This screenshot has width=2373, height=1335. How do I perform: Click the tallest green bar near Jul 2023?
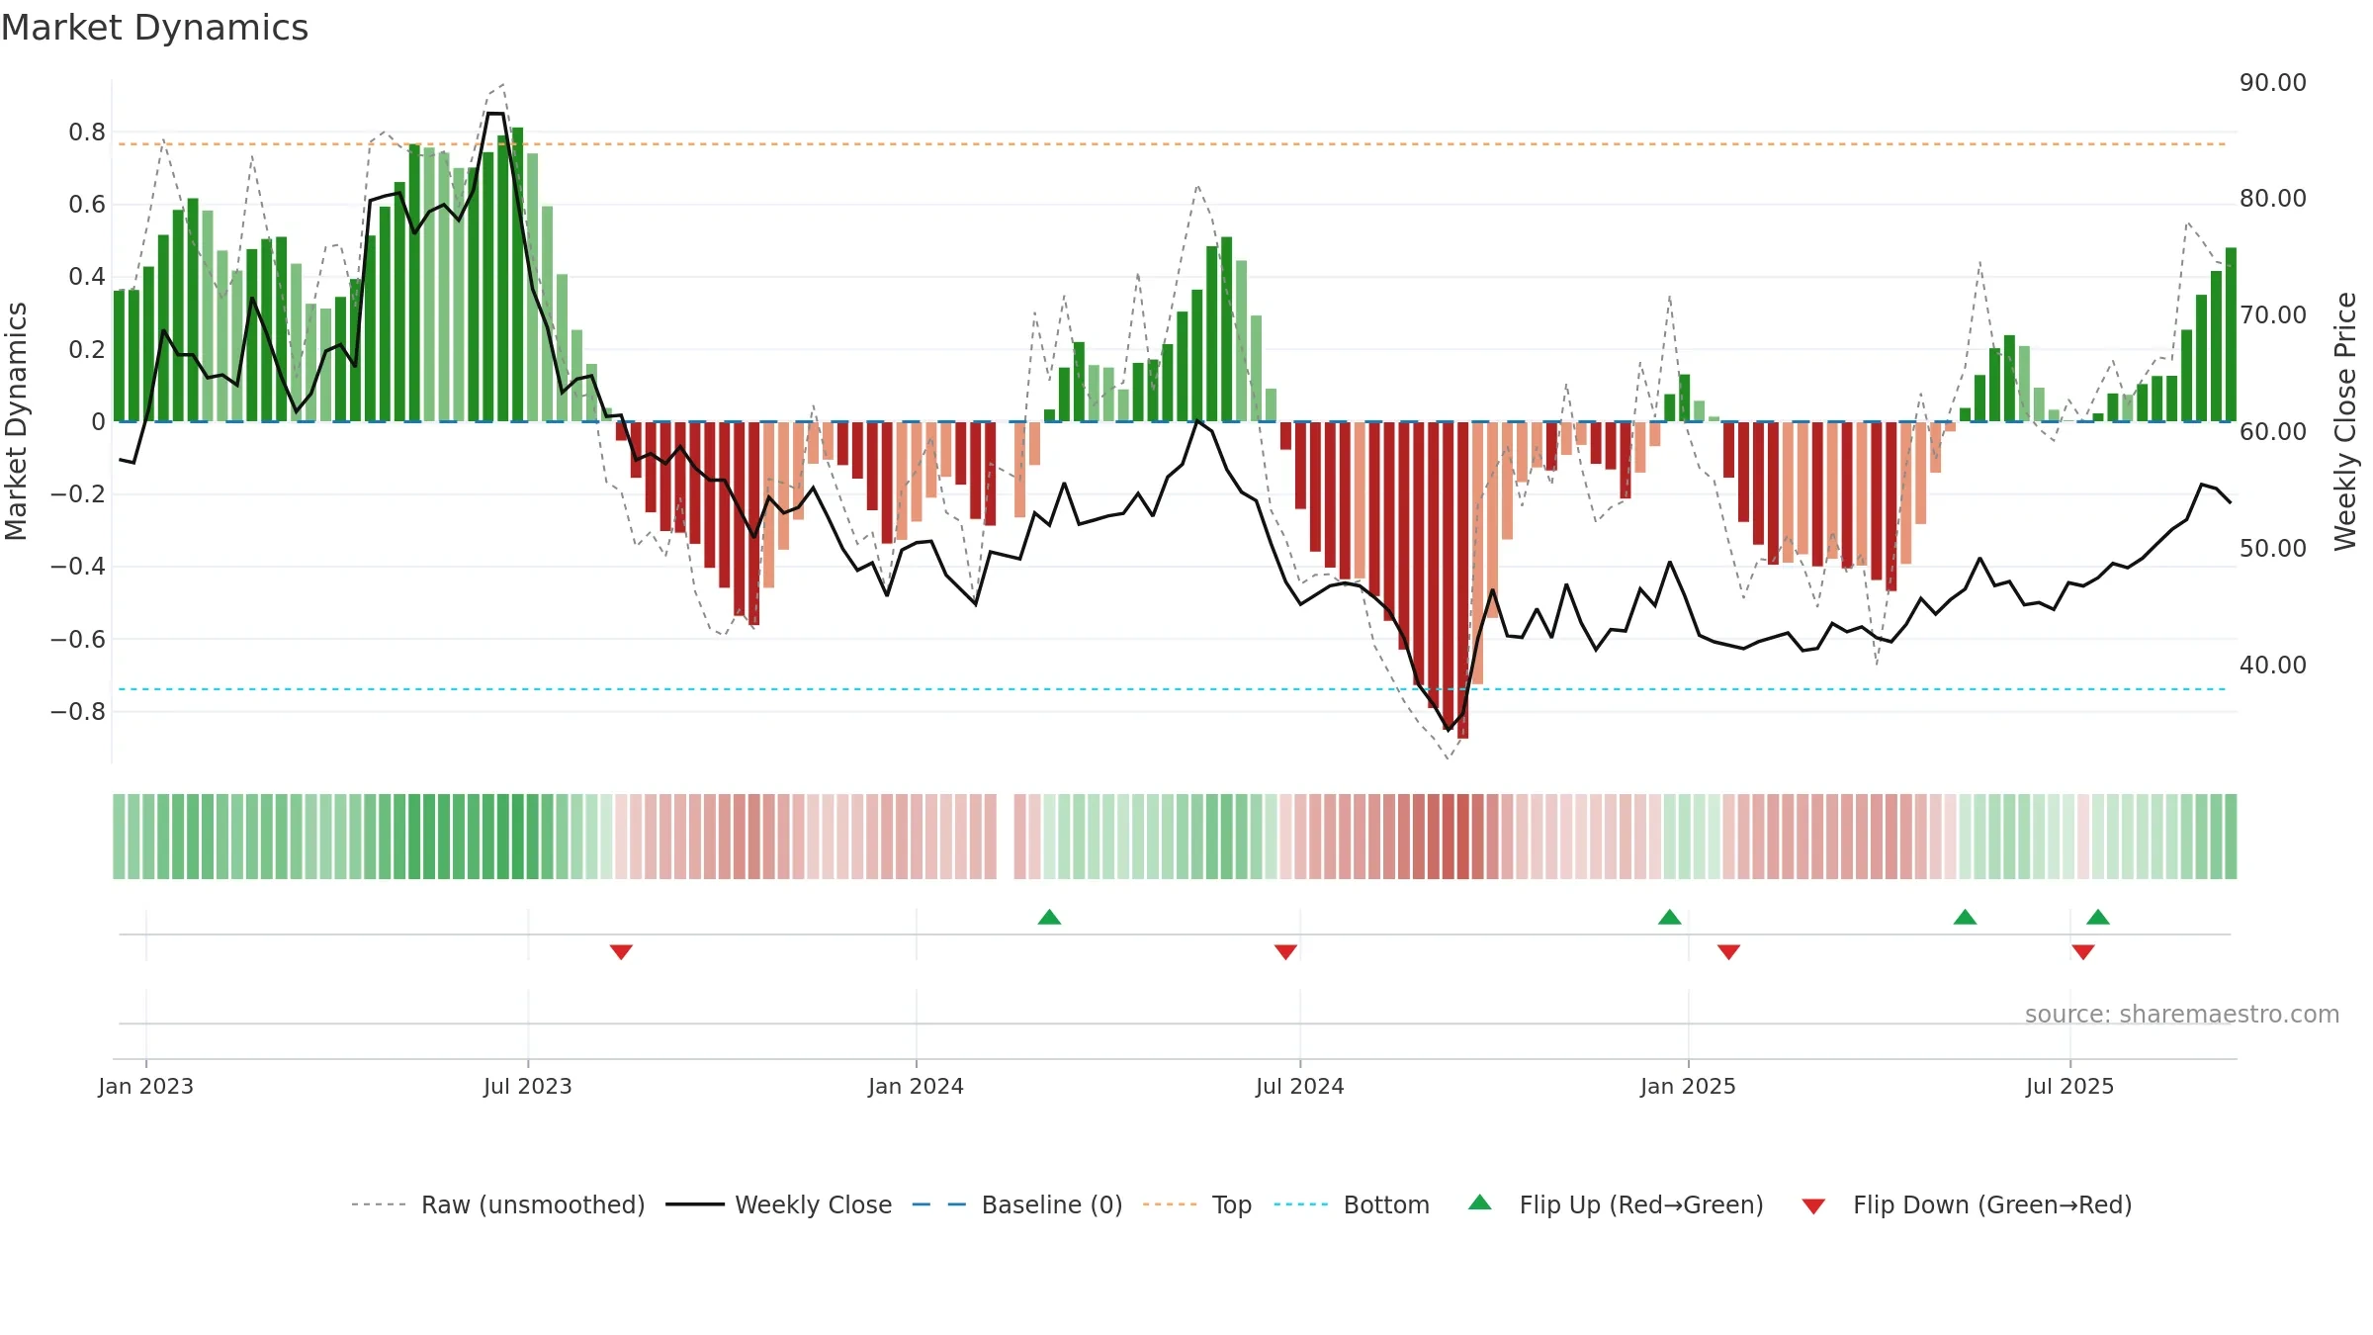click(x=518, y=274)
